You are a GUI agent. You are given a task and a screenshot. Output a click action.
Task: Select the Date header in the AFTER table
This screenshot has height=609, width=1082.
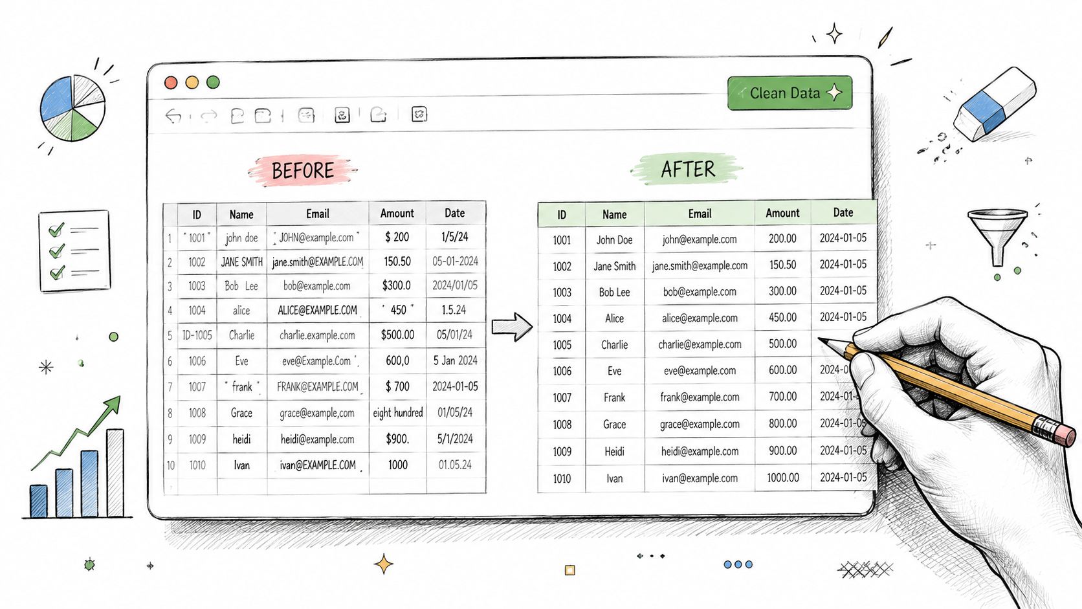[843, 212]
